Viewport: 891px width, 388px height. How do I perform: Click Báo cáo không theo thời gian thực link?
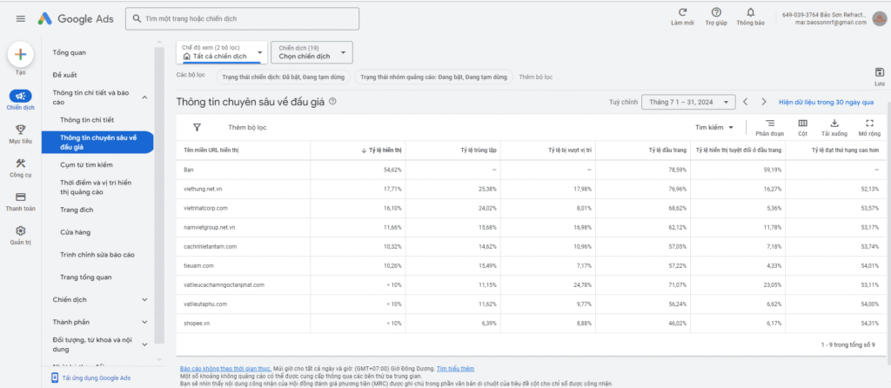pyautogui.click(x=225, y=369)
